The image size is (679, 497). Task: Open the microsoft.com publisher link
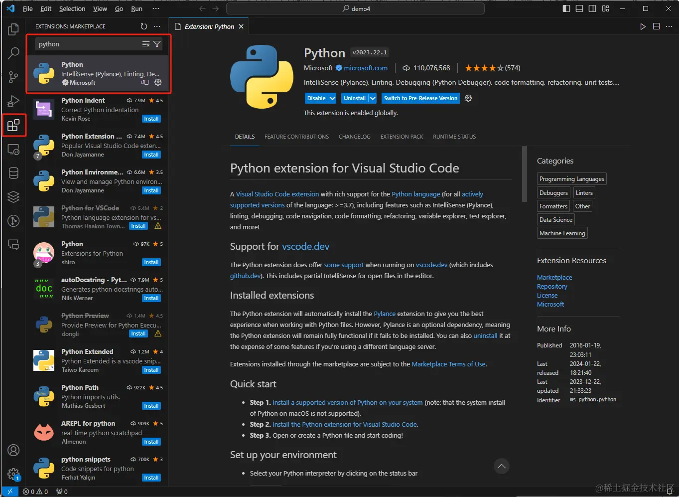(x=366, y=68)
